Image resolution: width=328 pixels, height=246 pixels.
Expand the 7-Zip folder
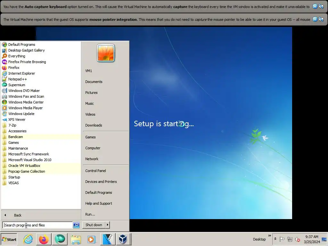pyautogui.click(x=41, y=125)
